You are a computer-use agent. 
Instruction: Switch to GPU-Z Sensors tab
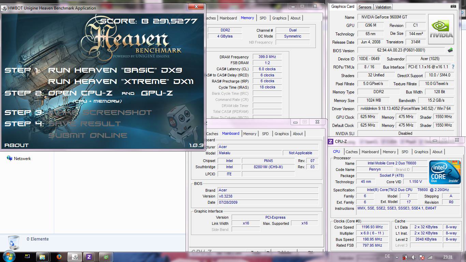coord(365,7)
